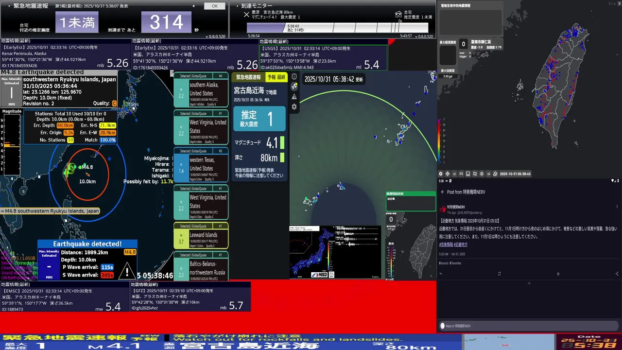622x350 pixels.
Task: Click the Match 100.0% value
Action: click(107, 140)
